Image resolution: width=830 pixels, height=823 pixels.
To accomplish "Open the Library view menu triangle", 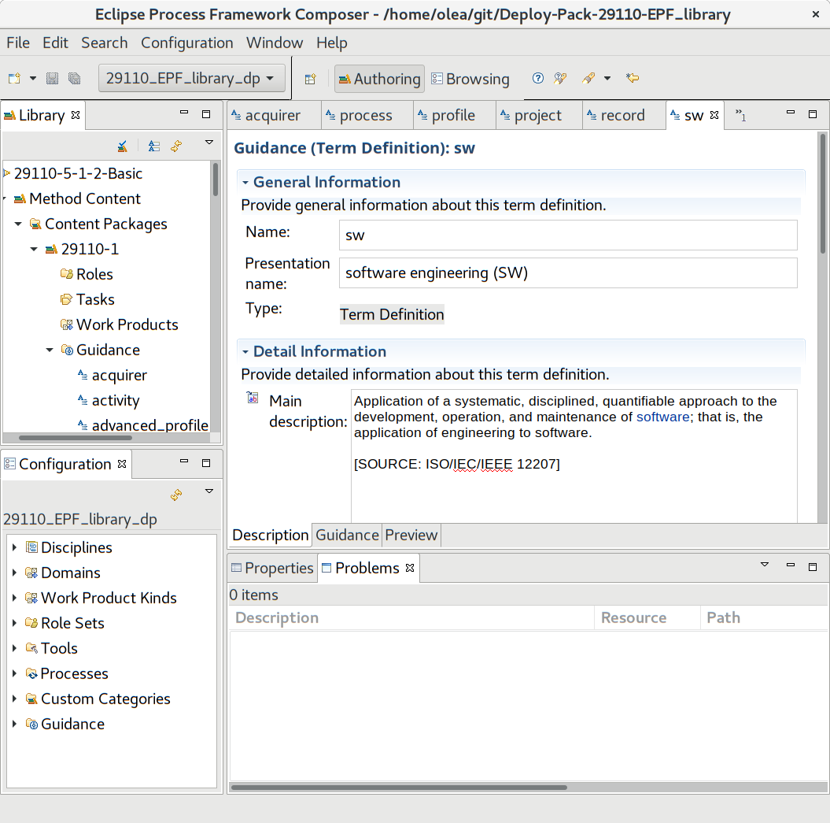I will coord(209,142).
